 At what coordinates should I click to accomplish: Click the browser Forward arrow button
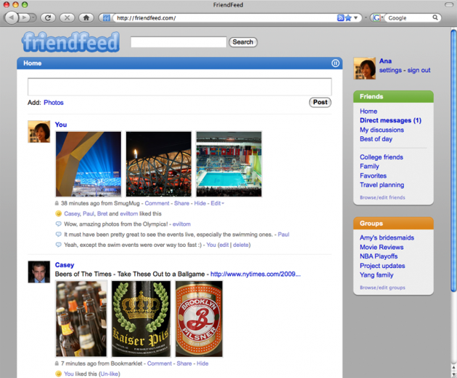[25, 18]
